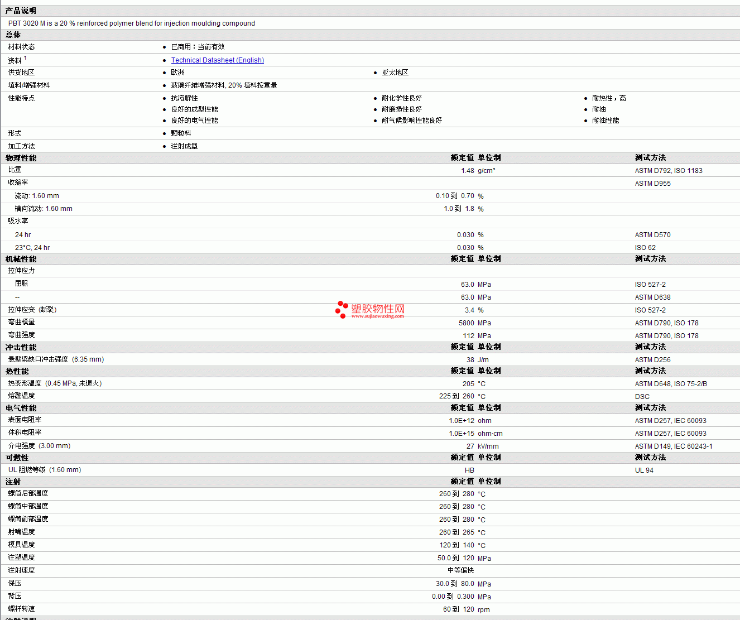Click the red dots watermark logo
The width and height of the screenshot is (740, 620).
click(x=342, y=310)
